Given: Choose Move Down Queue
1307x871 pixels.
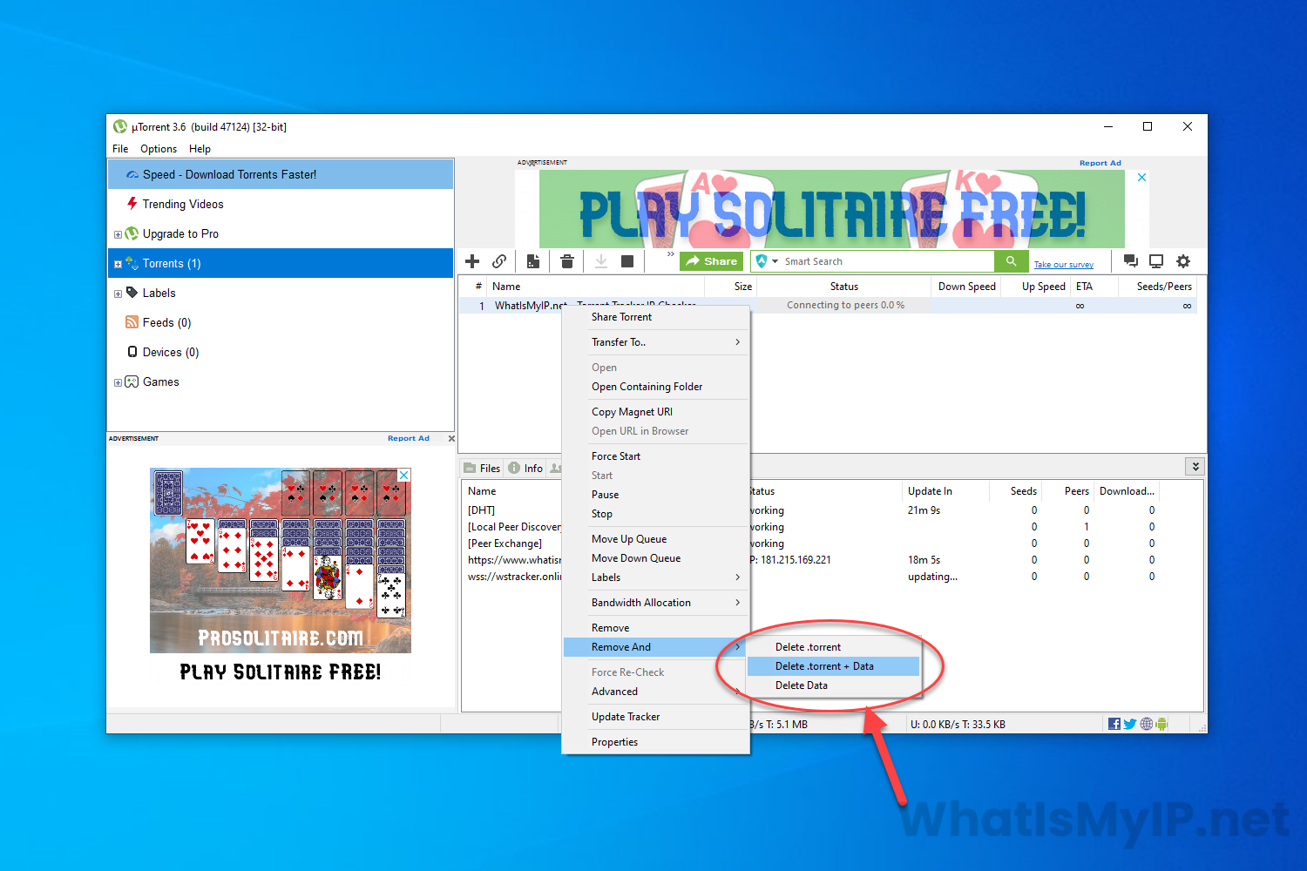Looking at the screenshot, I should (x=656, y=558).
